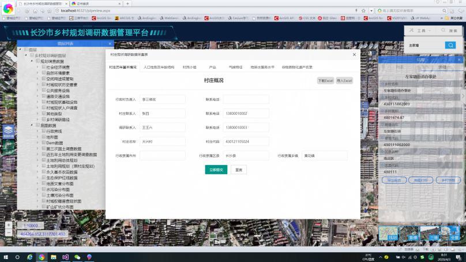Image resolution: width=466 pixels, height=262 pixels.
Task: Click the 行政村负责人 input field
Action: pyautogui.click(x=163, y=99)
